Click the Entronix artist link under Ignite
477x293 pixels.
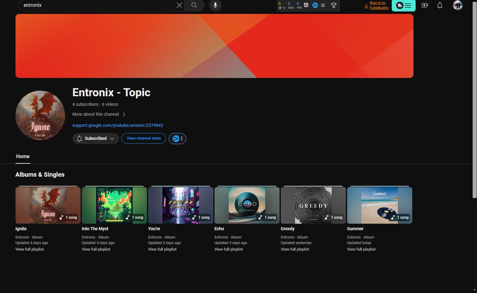coord(22,237)
